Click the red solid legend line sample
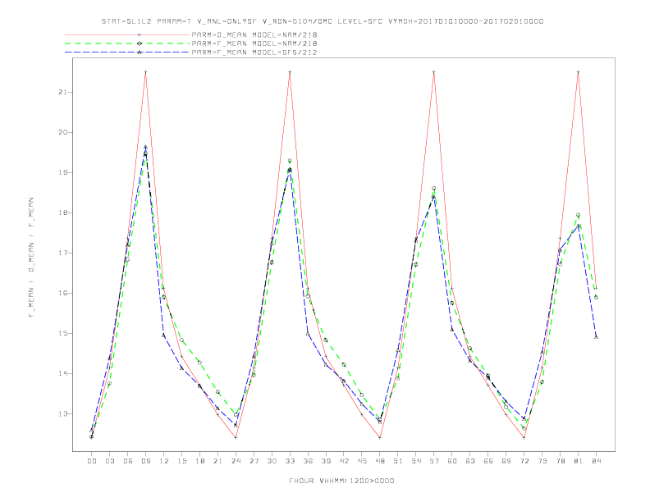Image resolution: width=650 pixels, height=502 pixels. (x=127, y=34)
